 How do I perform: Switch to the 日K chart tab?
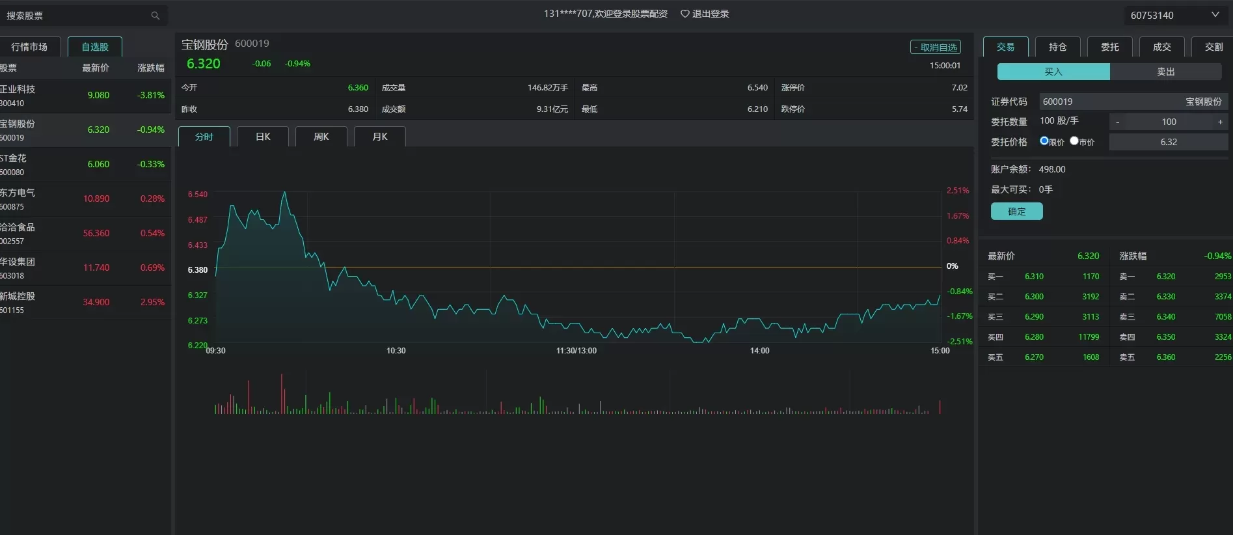click(x=262, y=137)
